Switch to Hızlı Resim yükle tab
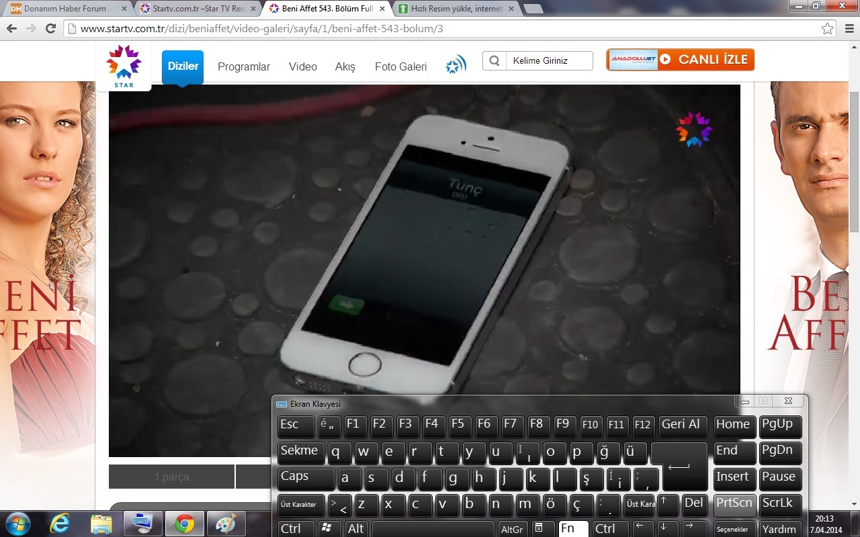860x537 pixels. 457,9
